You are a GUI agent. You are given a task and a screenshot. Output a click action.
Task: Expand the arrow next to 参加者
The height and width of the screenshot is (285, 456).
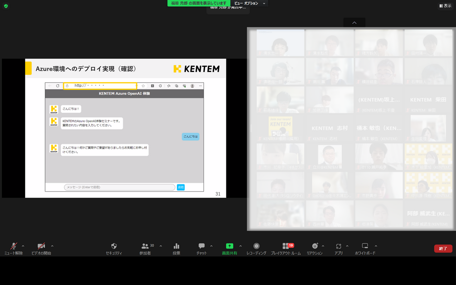pos(161,246)
